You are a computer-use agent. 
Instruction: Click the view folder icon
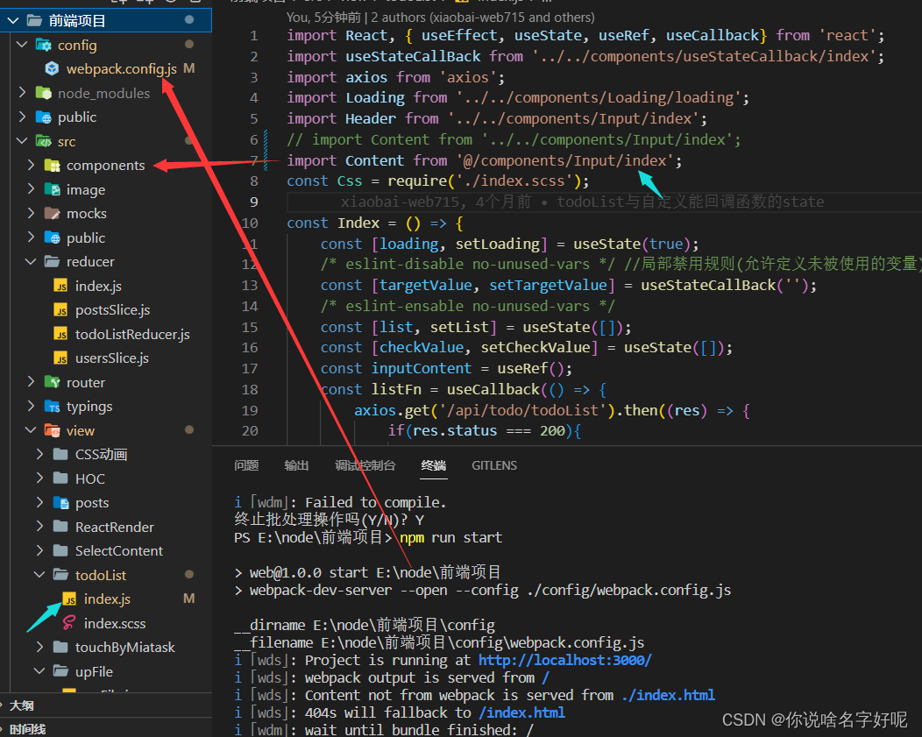pos(53,431)
